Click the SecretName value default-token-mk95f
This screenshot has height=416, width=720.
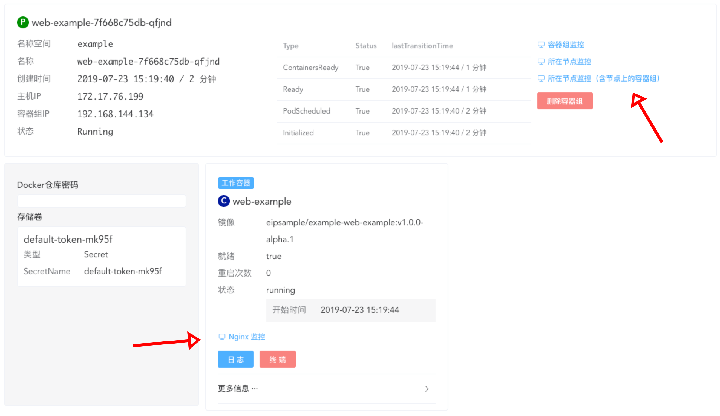click(123, 271)
